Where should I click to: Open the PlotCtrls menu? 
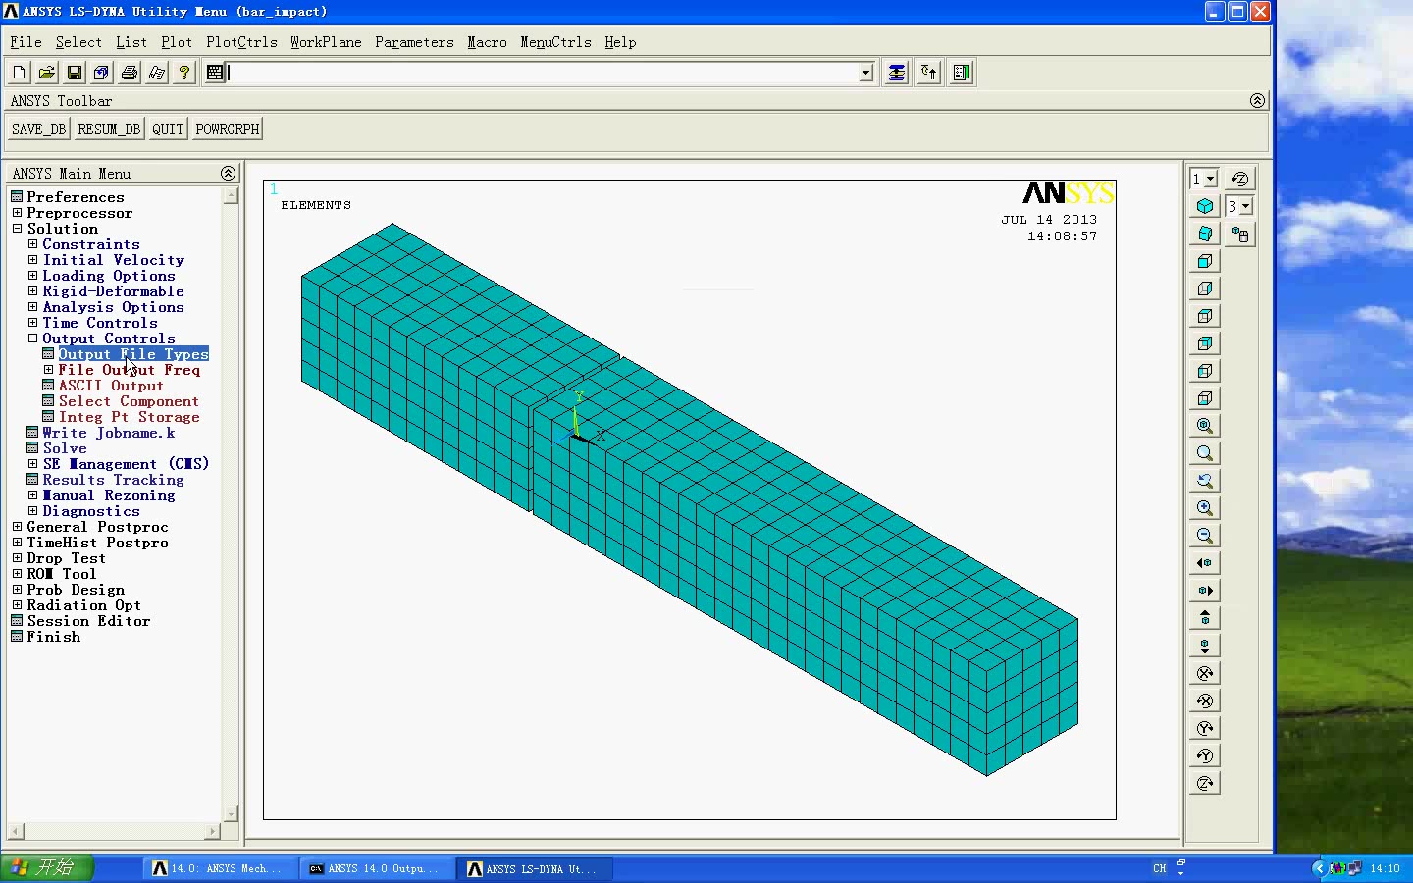[x=241, y=42]
